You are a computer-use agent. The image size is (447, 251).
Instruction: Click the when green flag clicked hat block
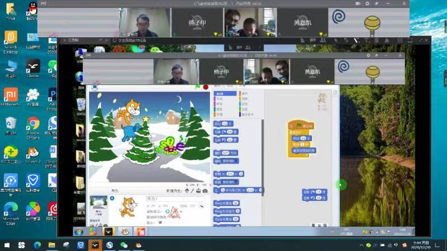tap(301, 126)
